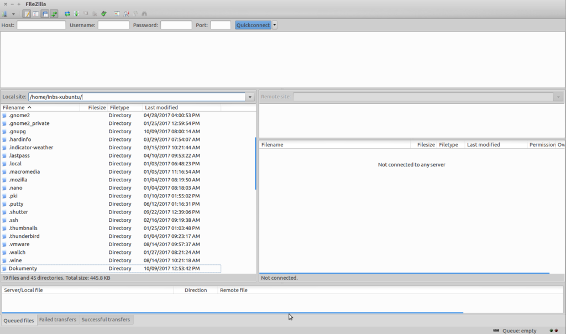Sort local files by Filesize column
This screenshot has height=334, width=566.
[93, 108]
